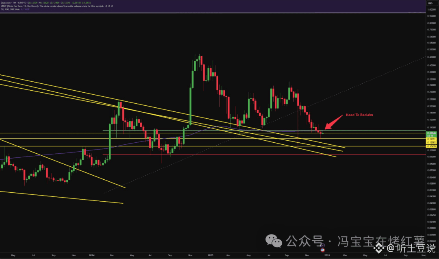This screenshot has width=439, height=259.
Task: Click the green current price label on axis
Action: [430, 134]
